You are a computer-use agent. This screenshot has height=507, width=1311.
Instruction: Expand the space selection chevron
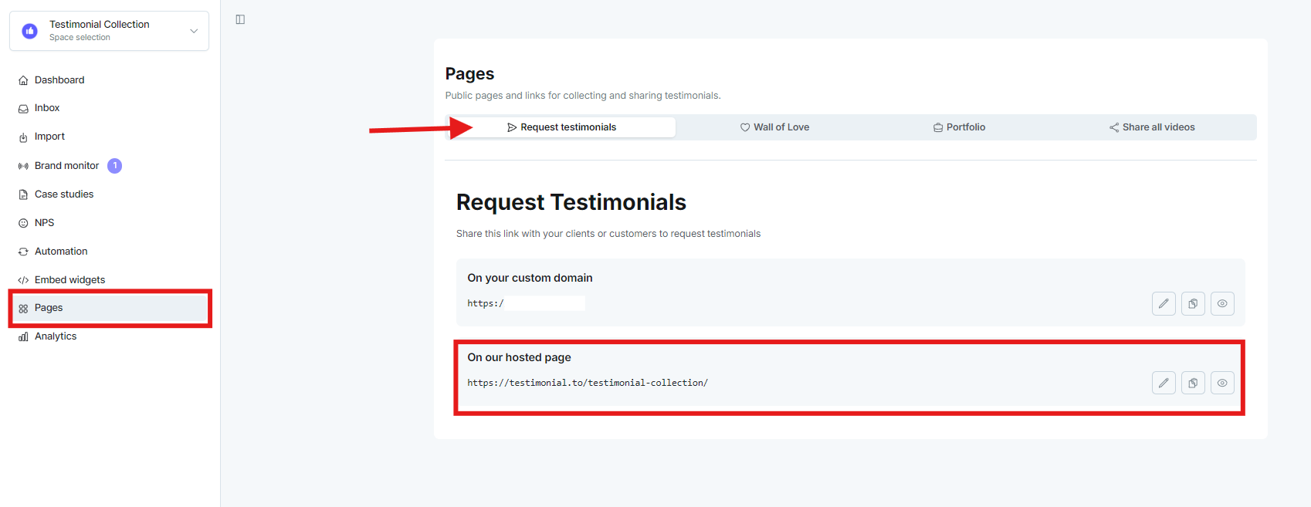click(194, 31)
